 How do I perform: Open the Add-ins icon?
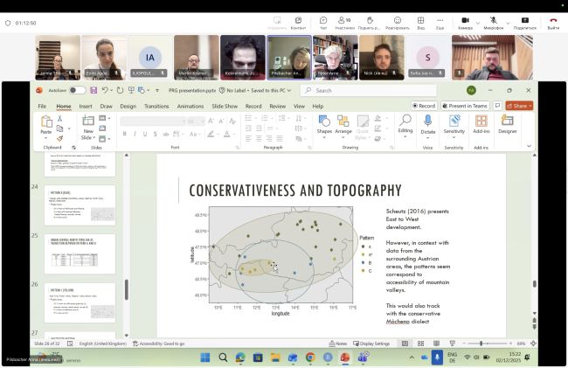coord(481,121)
